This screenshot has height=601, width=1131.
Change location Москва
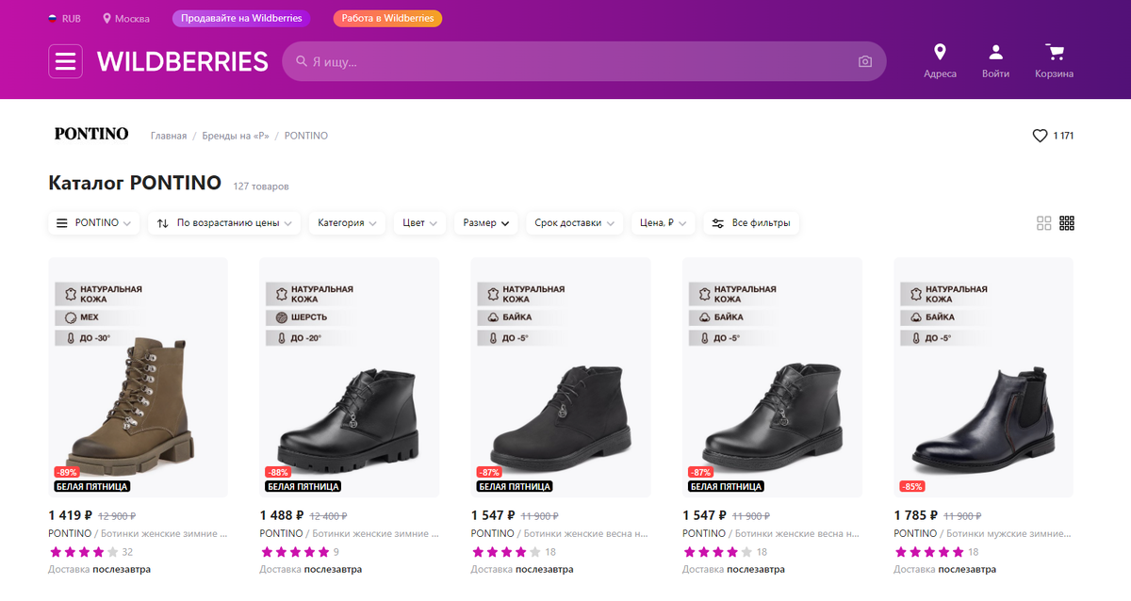[x=126, y=19]
